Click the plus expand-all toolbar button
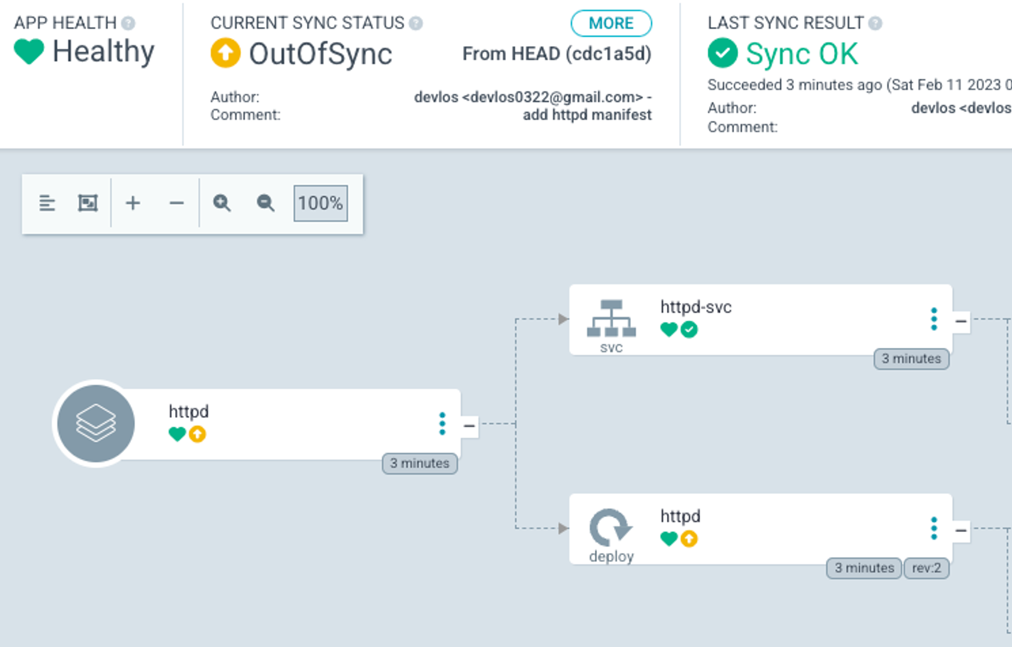Viewport: 1012px width, 647px height. [x=133, y=203]
